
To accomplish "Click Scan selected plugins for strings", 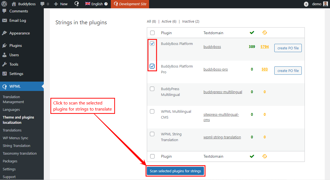I will [175, 171].
